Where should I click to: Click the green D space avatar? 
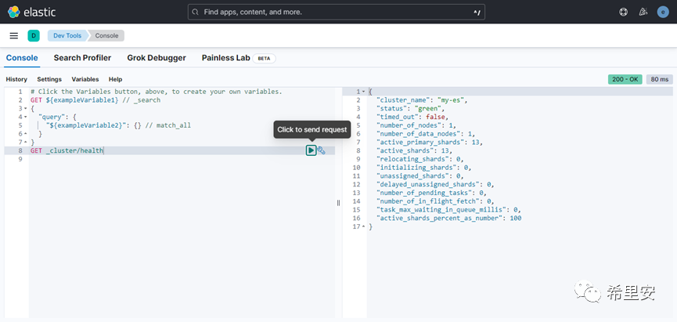tap(34, 35)
